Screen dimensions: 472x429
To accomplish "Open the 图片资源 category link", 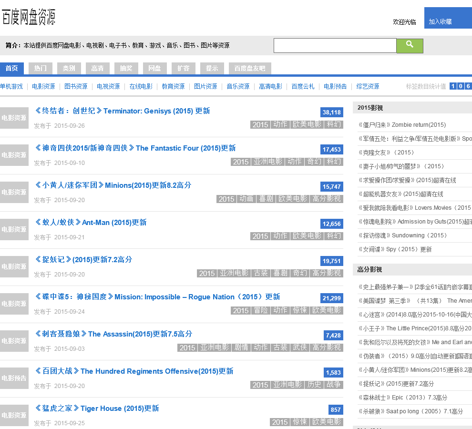I will point(205,86).
